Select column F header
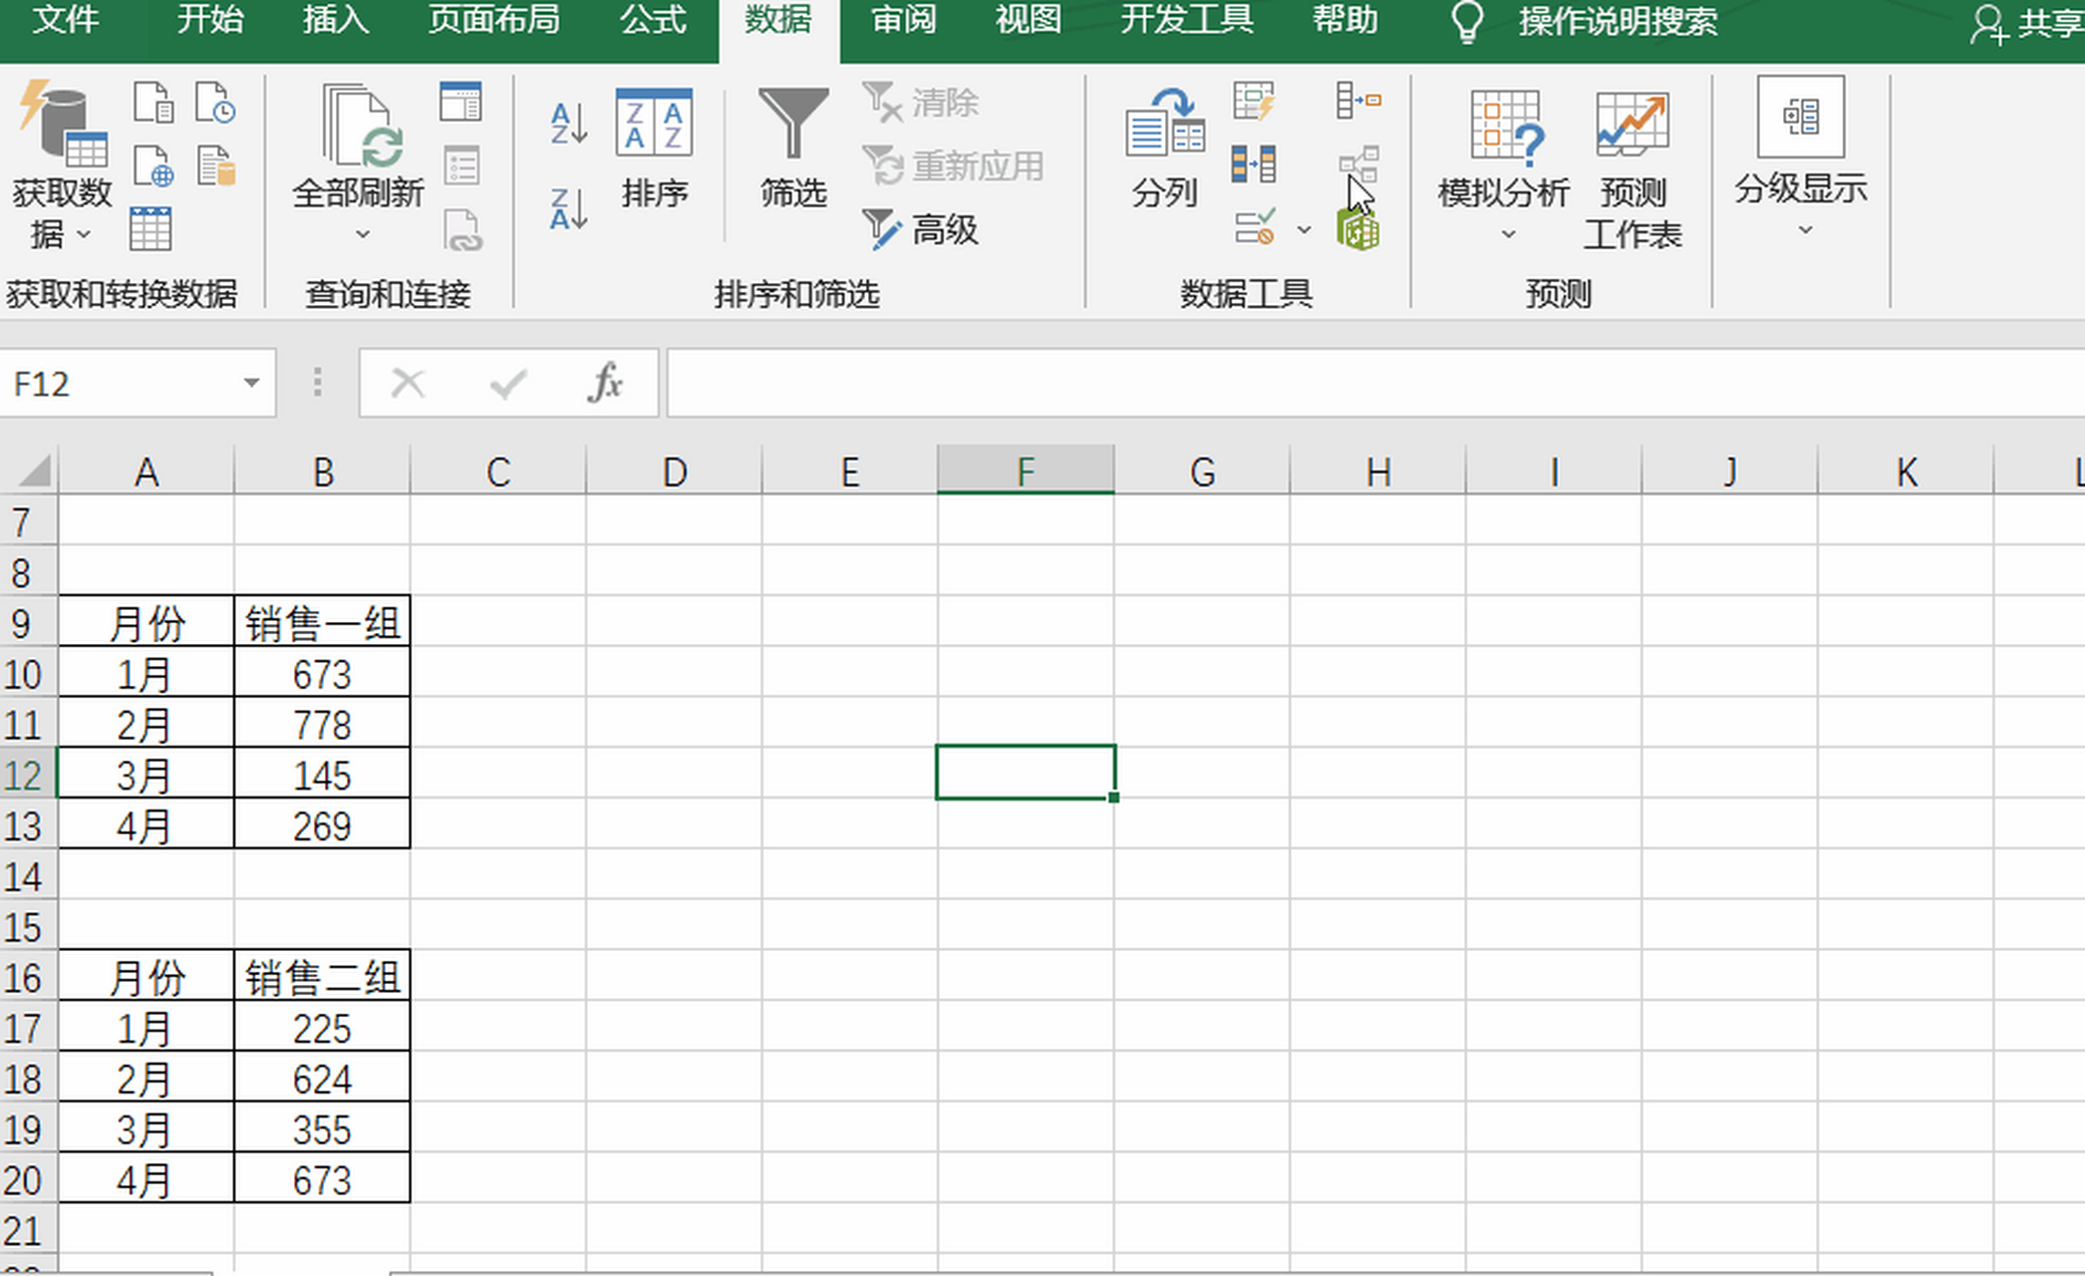Image resolution: width=2085 pixels, height=1276 pixels. tap(1026, 471)
